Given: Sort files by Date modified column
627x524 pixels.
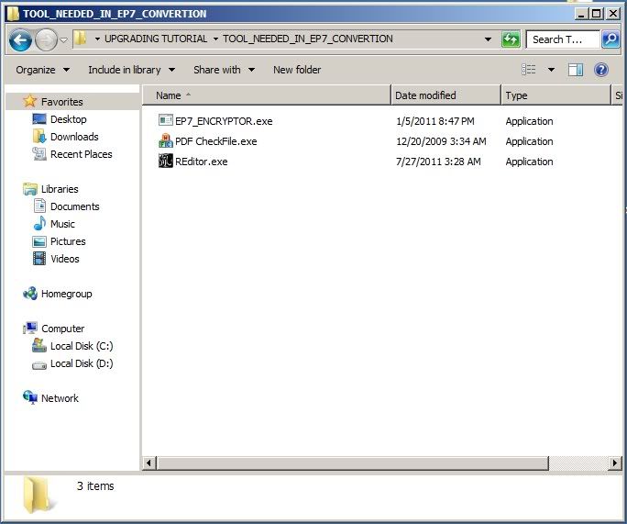Looking at the screenshot, I should [425, 95].
